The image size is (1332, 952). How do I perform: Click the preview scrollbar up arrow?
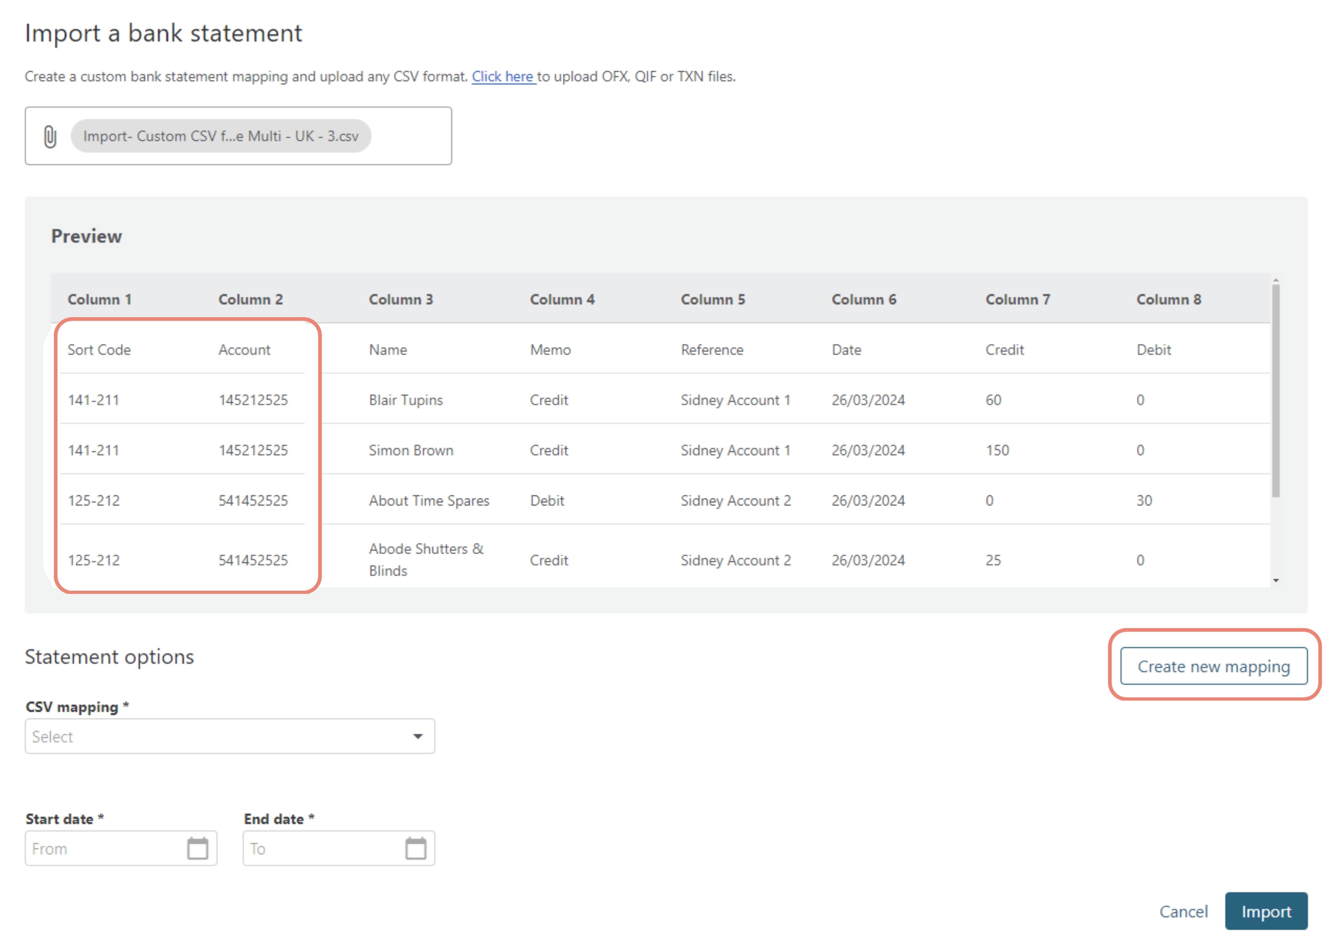(1276, 280)
